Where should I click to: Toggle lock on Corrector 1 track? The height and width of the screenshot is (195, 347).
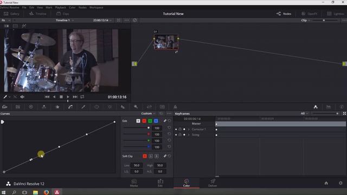click(180, 129)
